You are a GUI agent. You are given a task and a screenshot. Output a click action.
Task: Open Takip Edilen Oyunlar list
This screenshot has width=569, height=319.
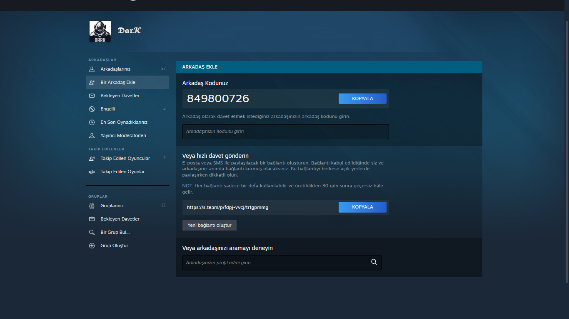[x=127, y=172]
